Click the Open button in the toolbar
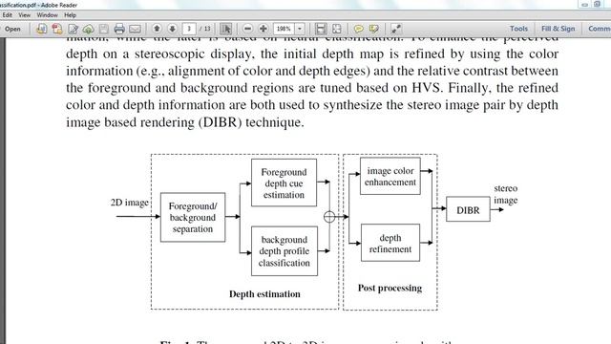The height and width of the screenshot is (344, 611). (x=12, y=29)
